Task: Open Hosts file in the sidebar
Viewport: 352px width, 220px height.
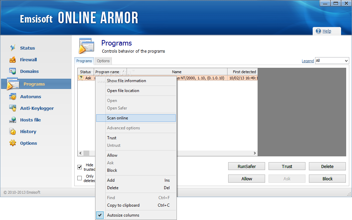Action: pyautogui.click(x=30, y=120)
